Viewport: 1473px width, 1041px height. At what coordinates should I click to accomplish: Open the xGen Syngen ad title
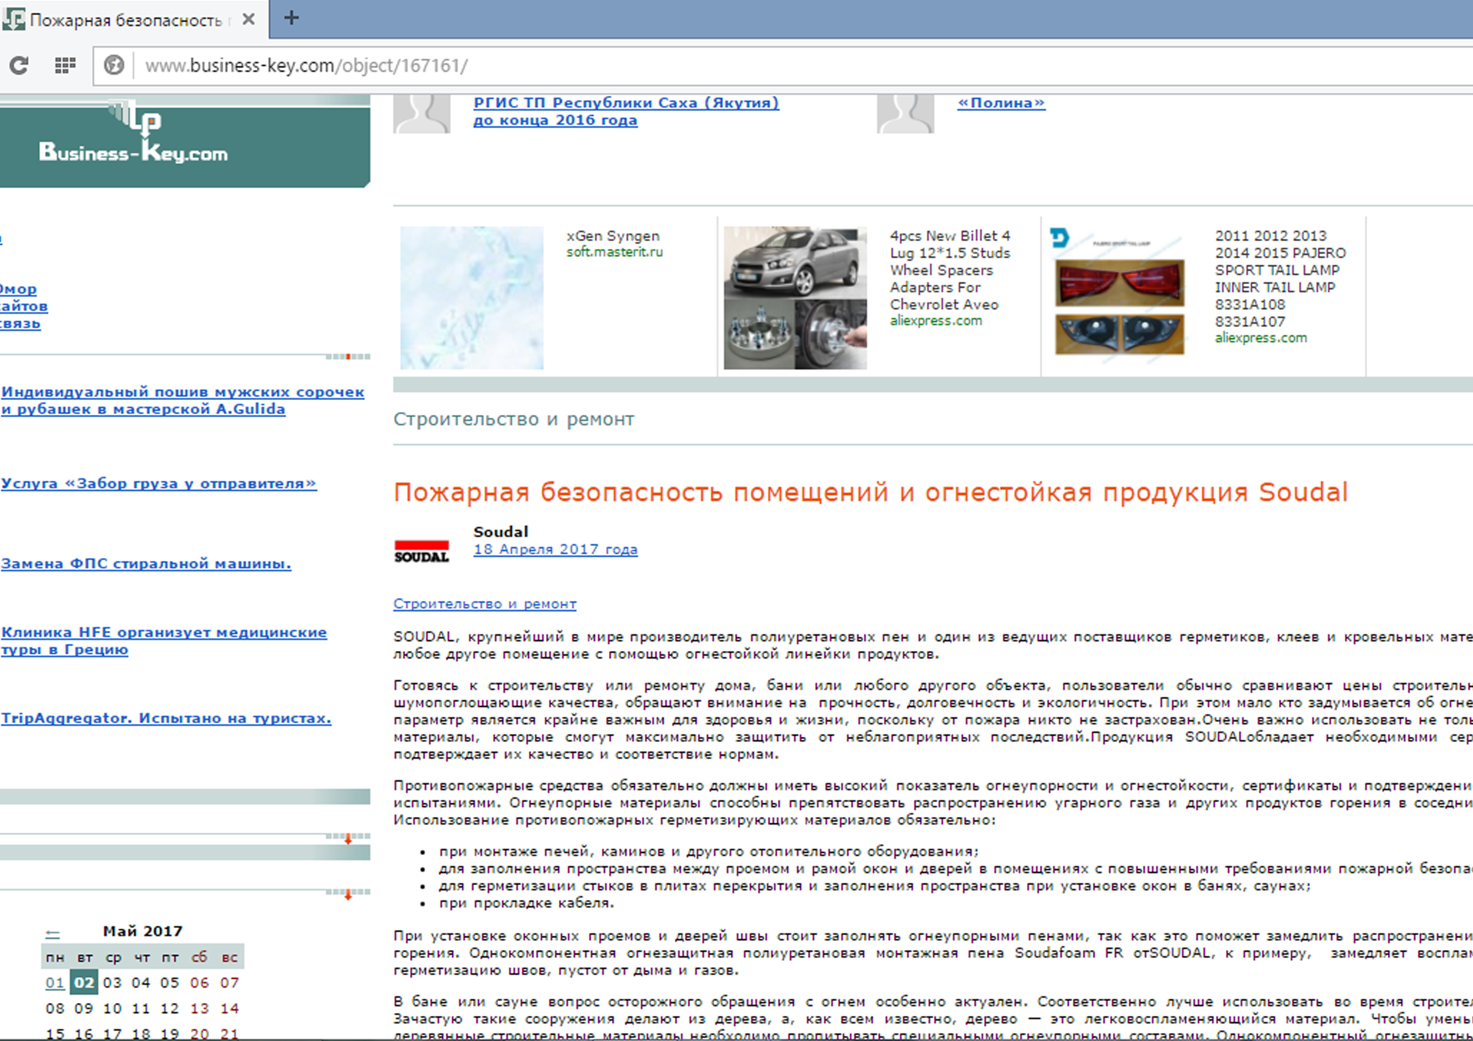(613, 236)
